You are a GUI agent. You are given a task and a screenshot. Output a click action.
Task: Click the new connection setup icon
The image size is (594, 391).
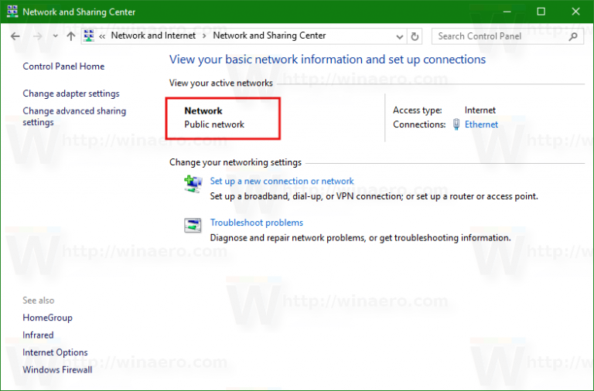pos(193,184)
